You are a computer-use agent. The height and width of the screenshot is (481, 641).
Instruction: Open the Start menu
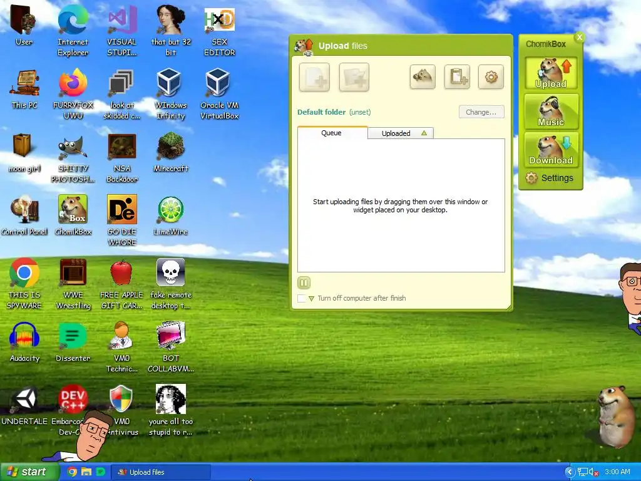coord(29,472)
